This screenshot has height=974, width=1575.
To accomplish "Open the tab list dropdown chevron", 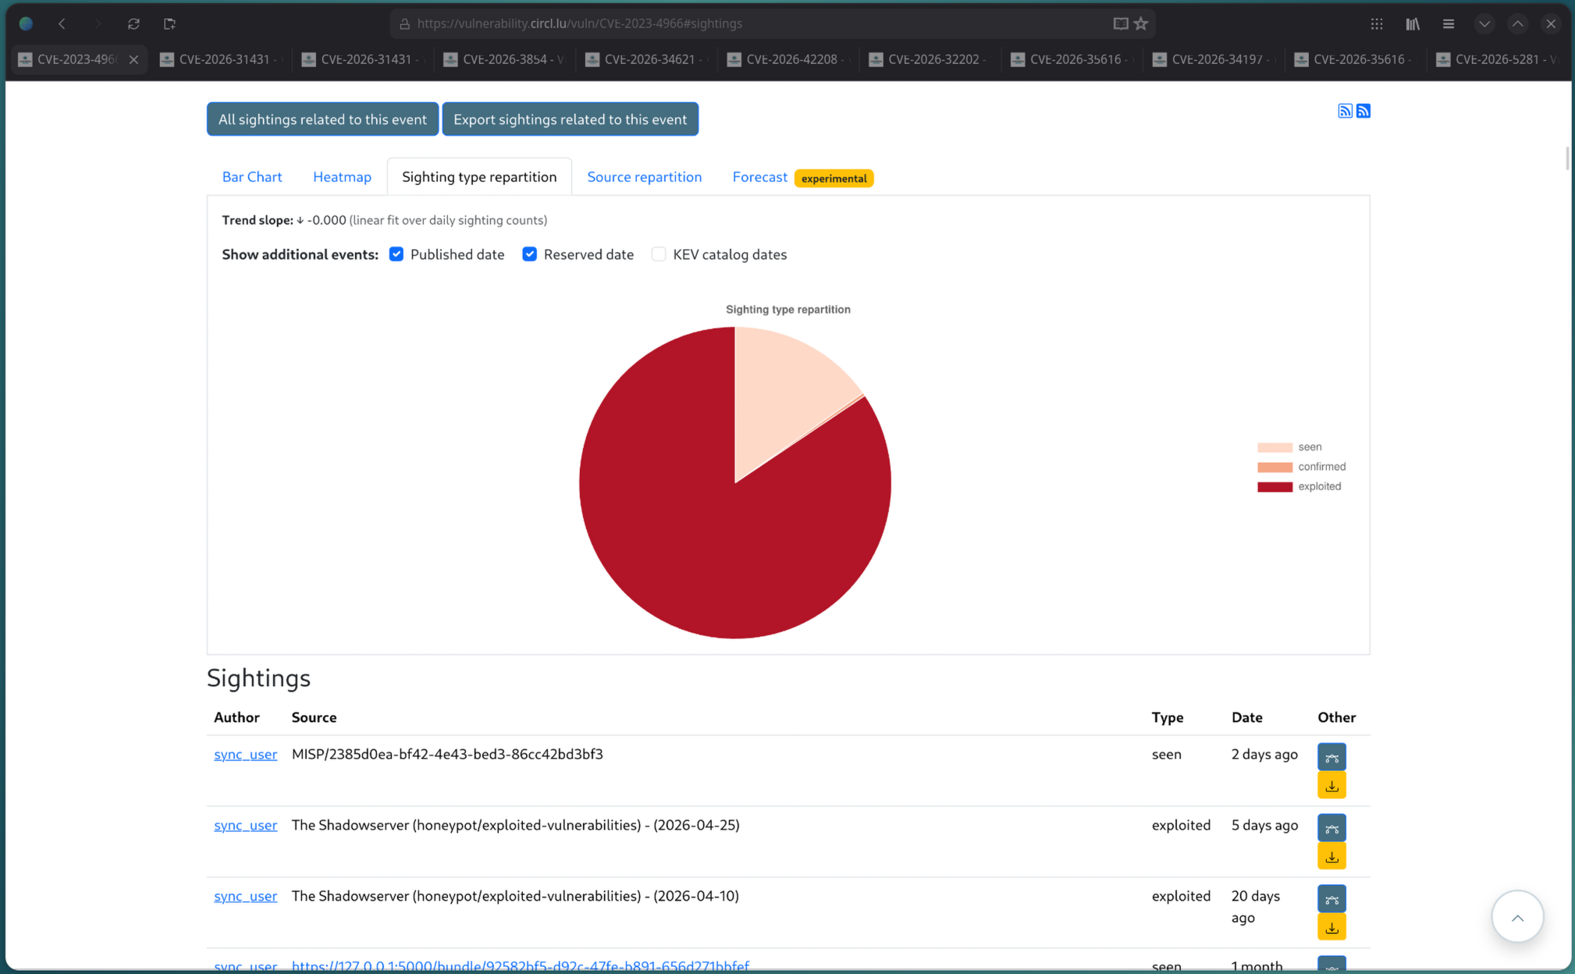I will (1484, 23).
